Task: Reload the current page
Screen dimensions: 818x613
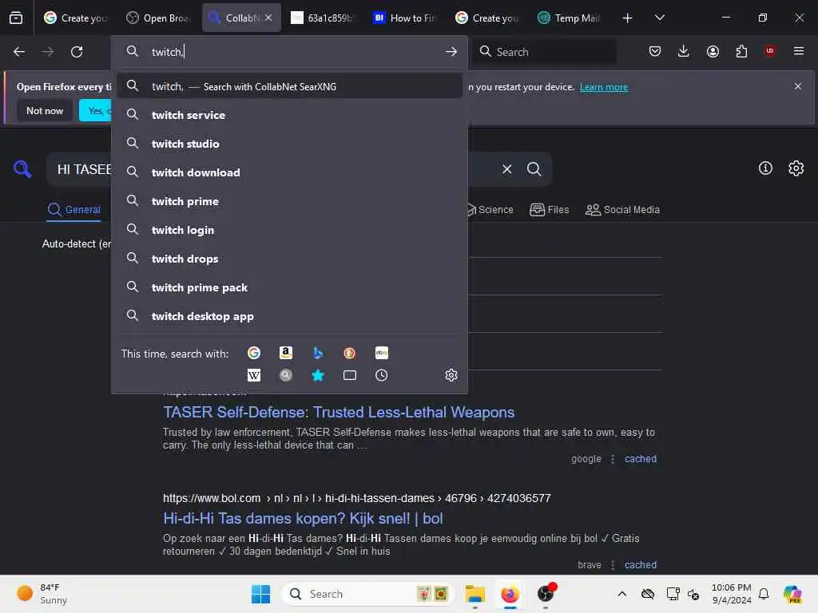Action: pyautogui.click(x=77, y=52)
